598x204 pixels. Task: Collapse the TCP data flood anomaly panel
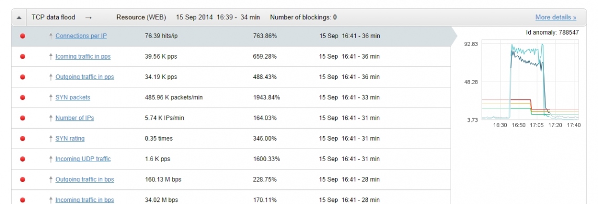[x=19, y=17]
